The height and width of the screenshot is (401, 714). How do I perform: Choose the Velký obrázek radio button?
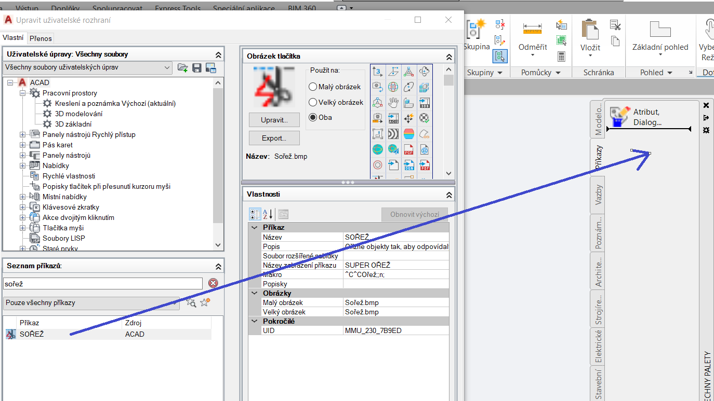tap(313, 102)
